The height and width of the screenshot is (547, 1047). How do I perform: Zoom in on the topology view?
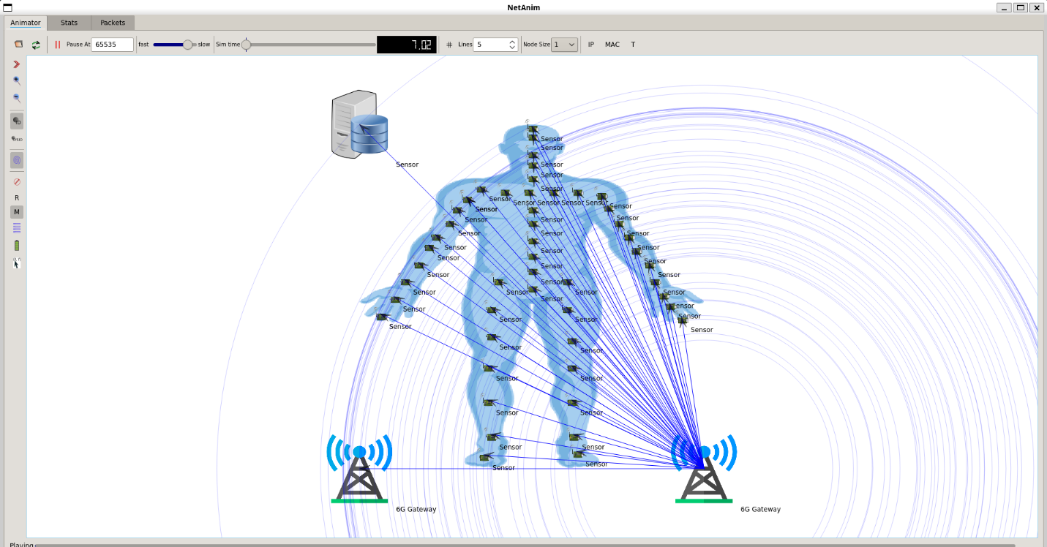(17, 81)
